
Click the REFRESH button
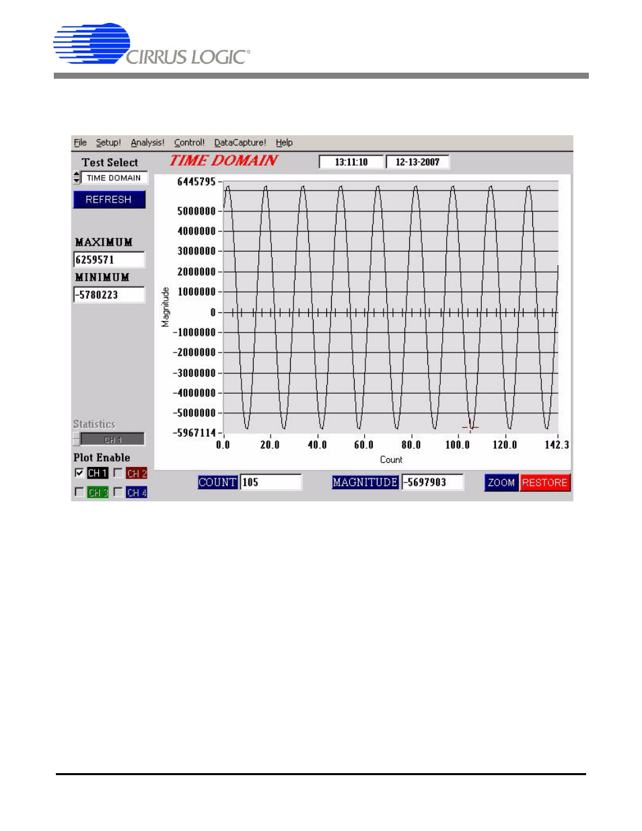109,199
